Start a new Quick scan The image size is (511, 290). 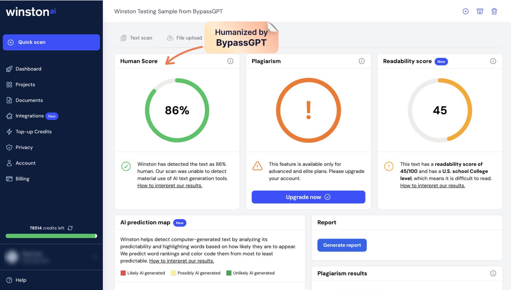(51, 42)
